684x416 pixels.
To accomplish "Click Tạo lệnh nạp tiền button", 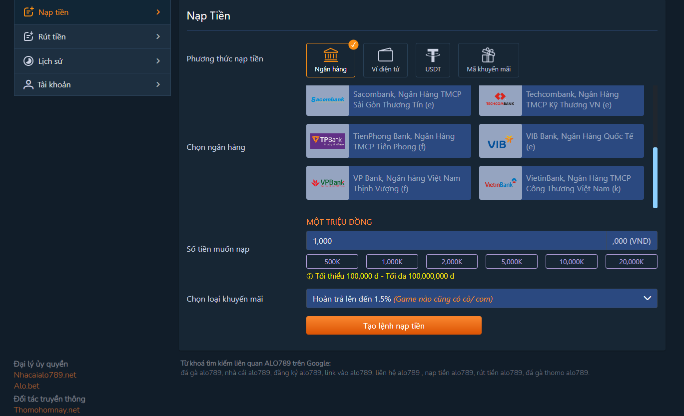I will 394,326.
